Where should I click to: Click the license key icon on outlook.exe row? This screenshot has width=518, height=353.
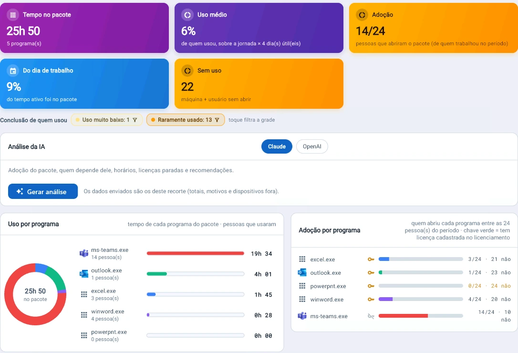click(371, 273)
